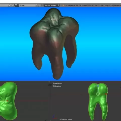Add a new scene with the plus button
The image size is (121, 121).
[x=37, y=5]
